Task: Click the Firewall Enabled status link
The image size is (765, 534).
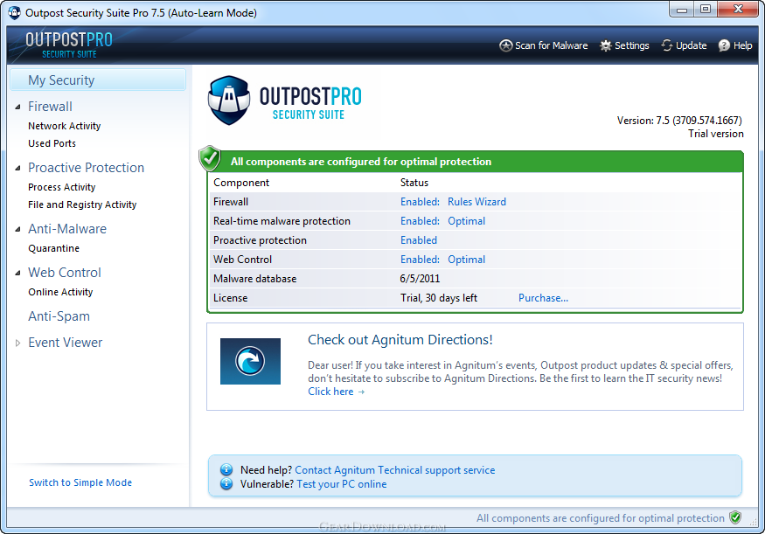Action: 420,201
